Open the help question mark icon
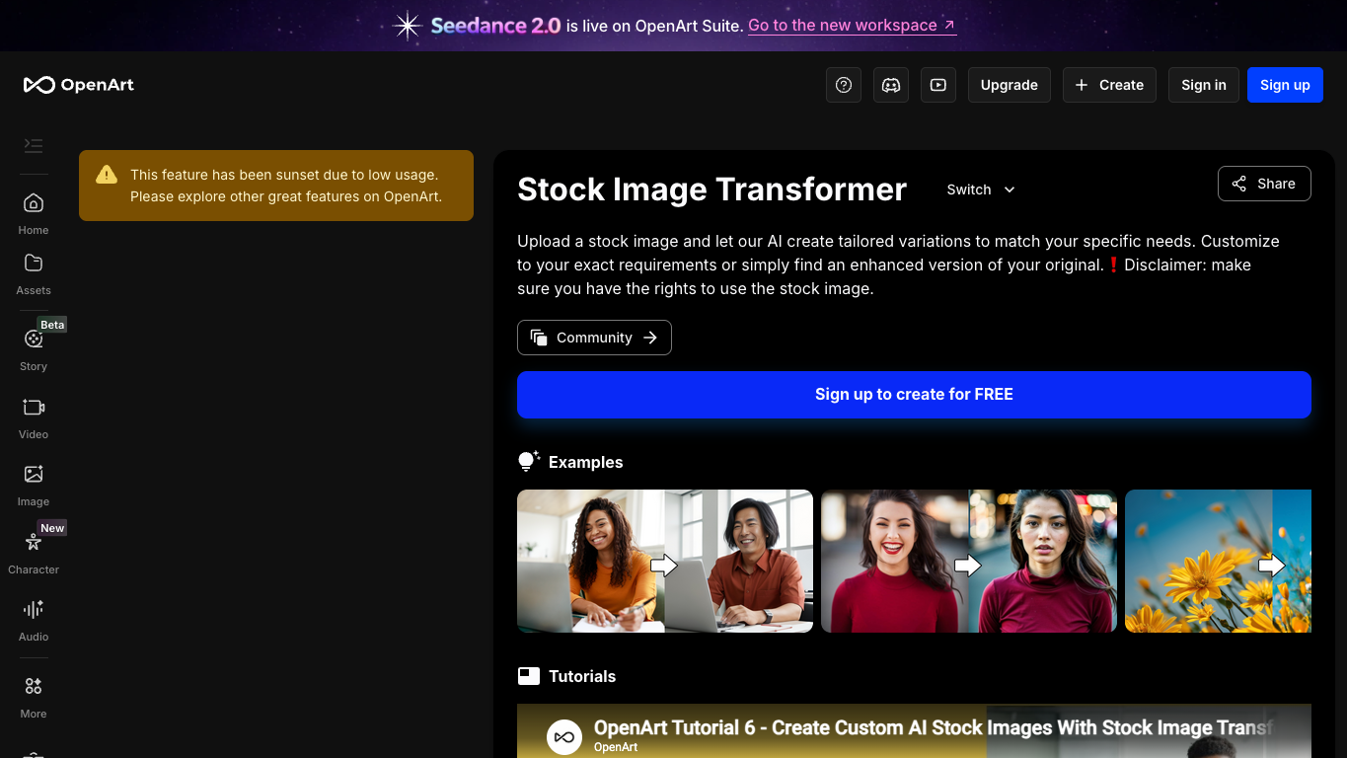 844,85
